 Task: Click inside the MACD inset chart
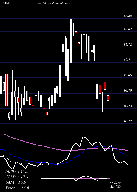[x=75, y=178]
